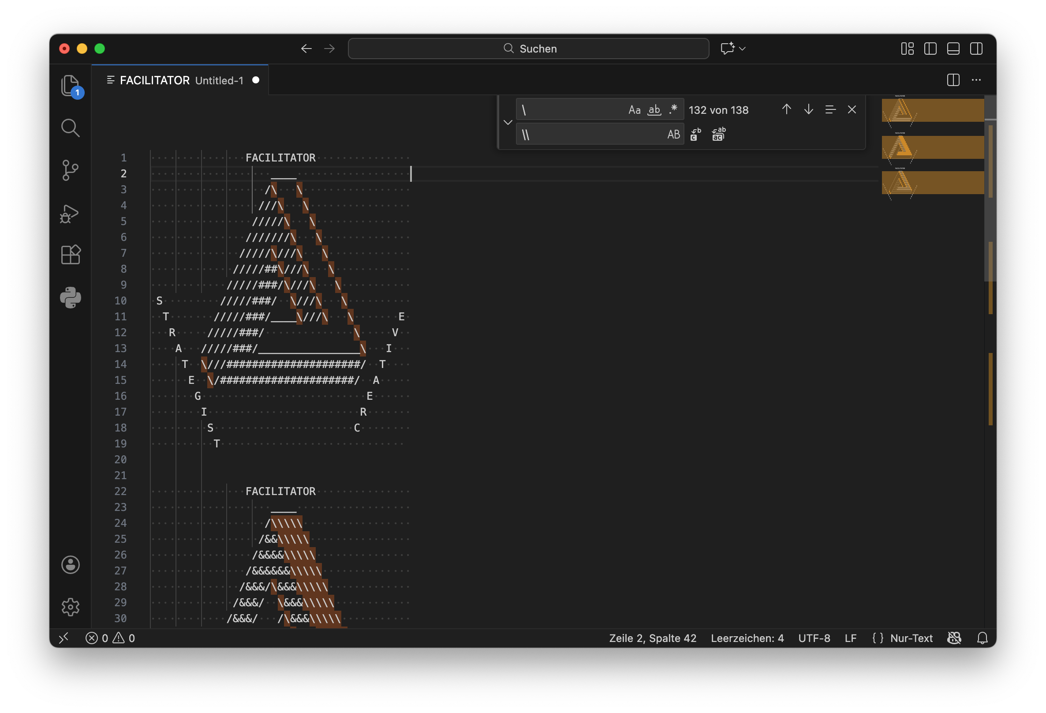Open the Python sidebar view
1046x713 pixels.
click(70, 297)
